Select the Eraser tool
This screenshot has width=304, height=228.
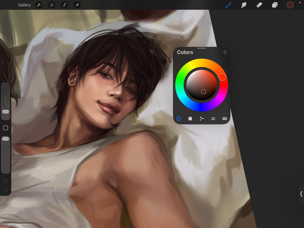click(x=259, y=5)
